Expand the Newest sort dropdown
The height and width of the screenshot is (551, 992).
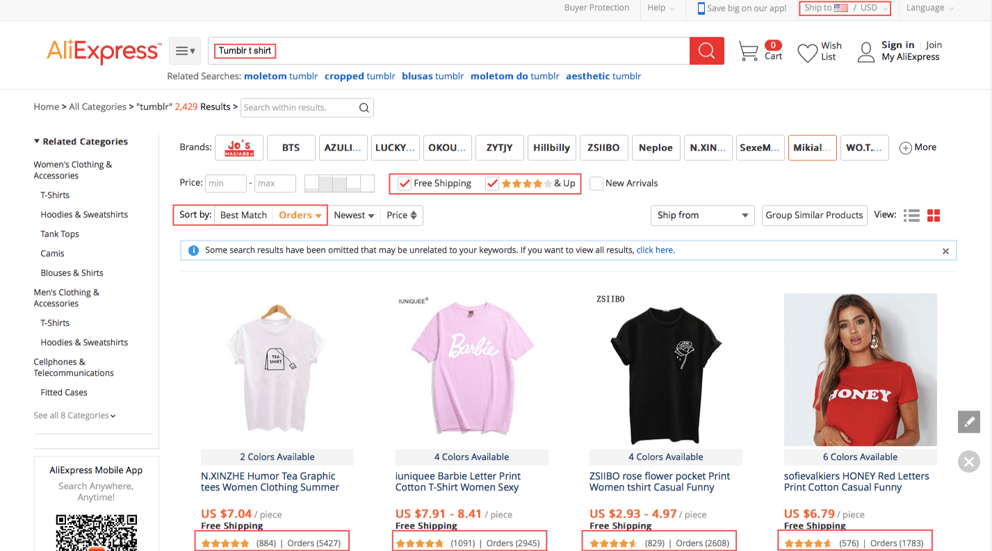click(354, 215)
